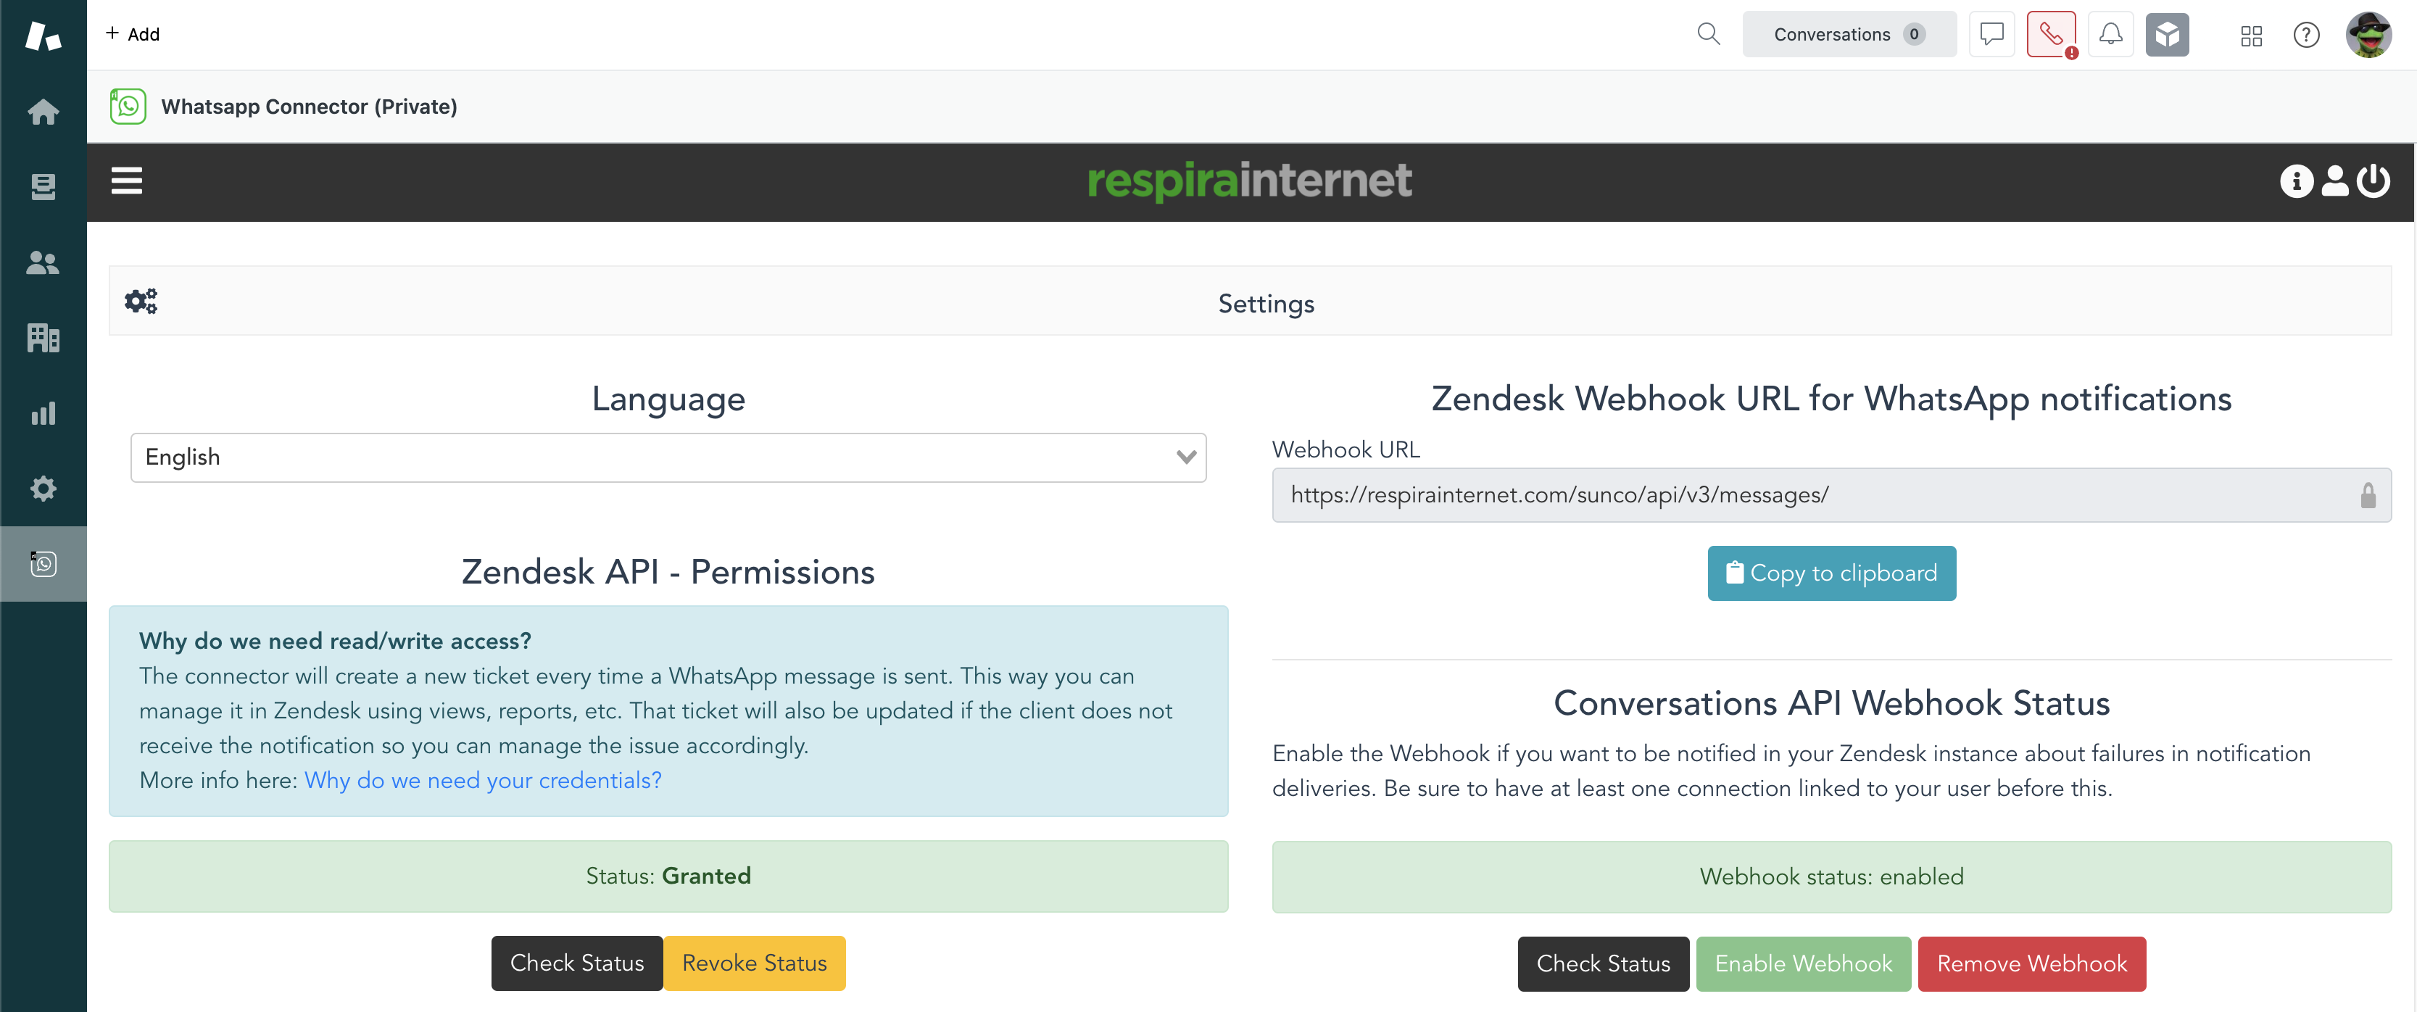Open the Organizations sidebar icon

coord(43,338)
